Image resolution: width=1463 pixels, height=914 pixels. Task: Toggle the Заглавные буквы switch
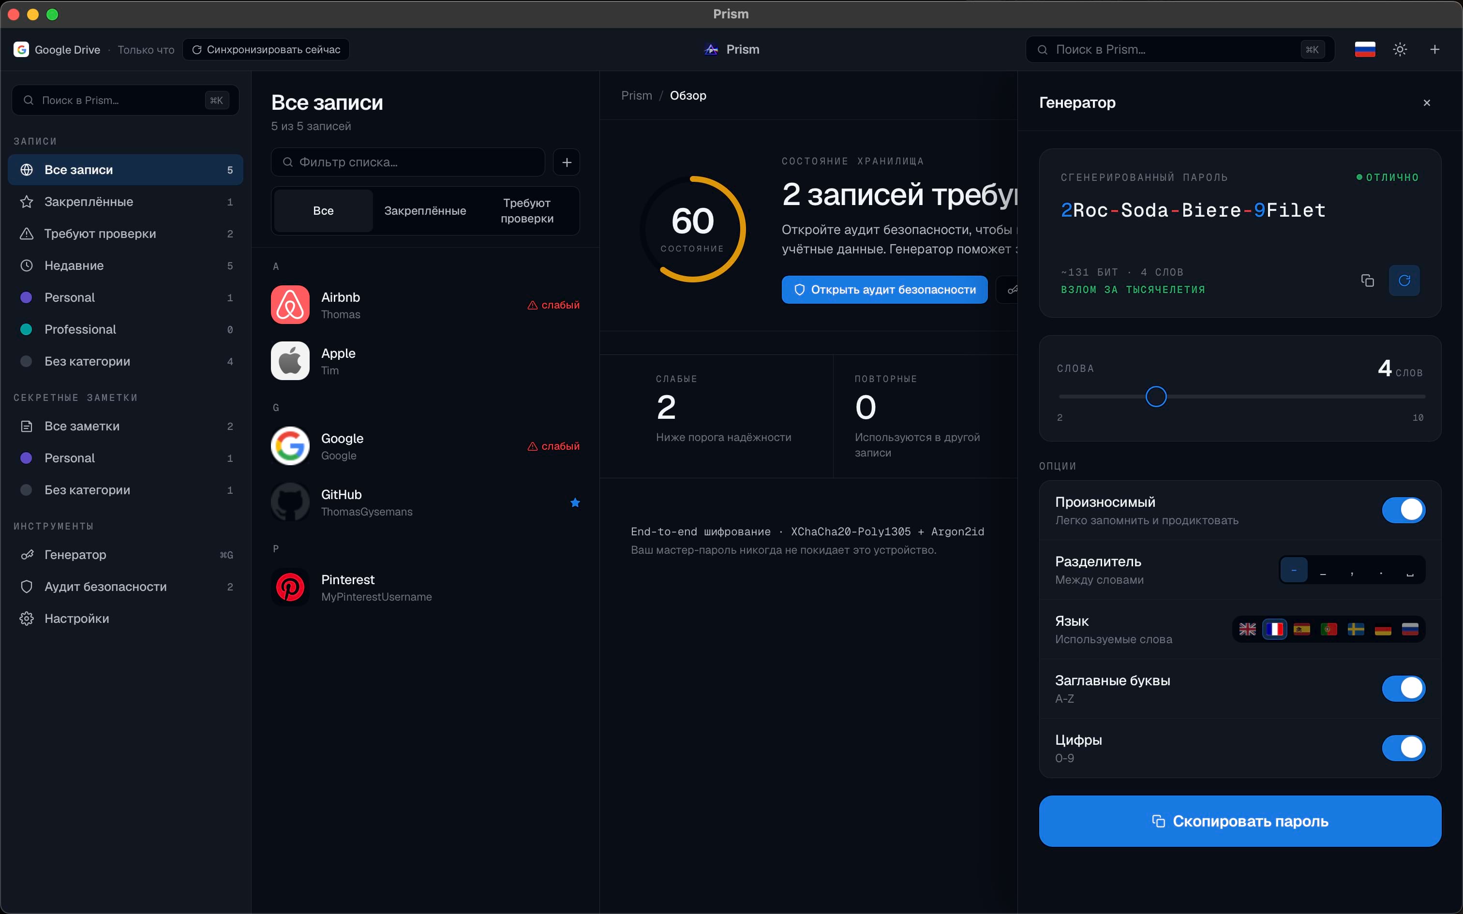coord(1403,689)
